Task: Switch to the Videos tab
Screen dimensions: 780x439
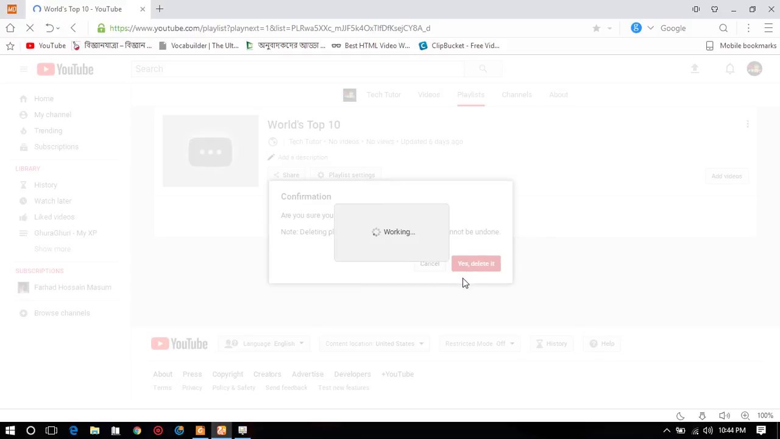Action: point(428,95)
